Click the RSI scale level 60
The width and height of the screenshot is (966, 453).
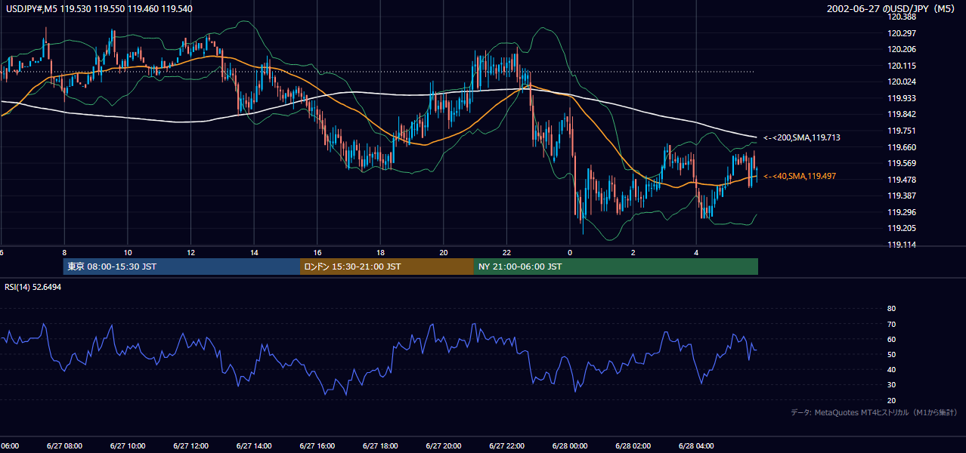click(891, 339)
